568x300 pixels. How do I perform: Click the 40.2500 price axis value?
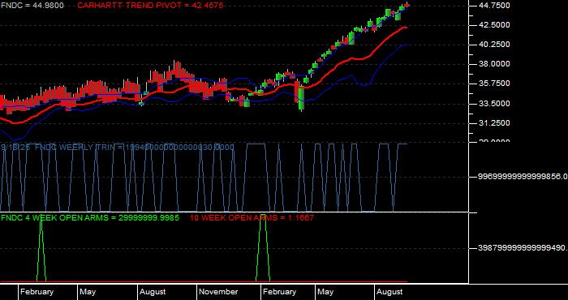[x=494, y=45]
